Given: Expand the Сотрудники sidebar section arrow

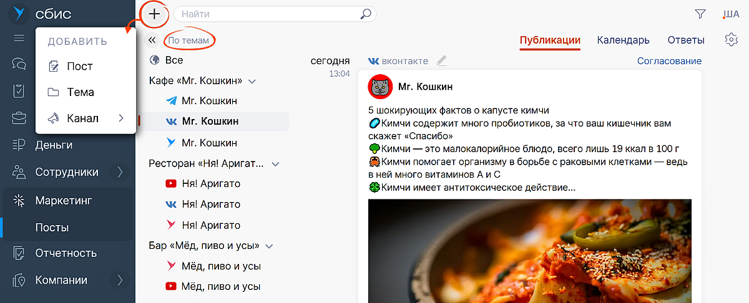Looking at the screenshot, I should pyautogui.click(x=120, y=172).
